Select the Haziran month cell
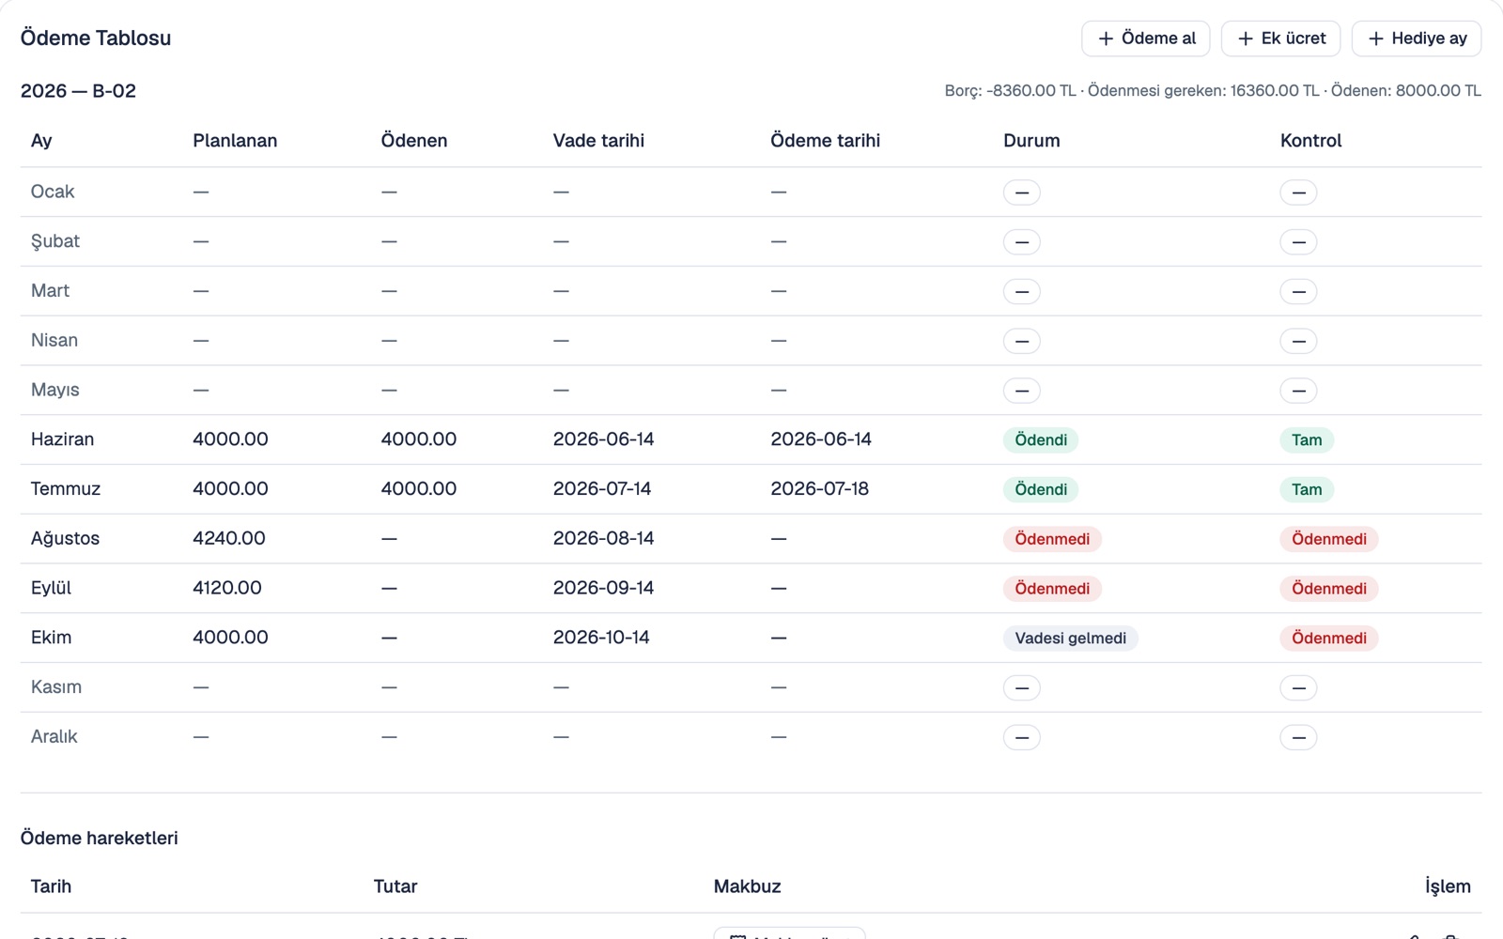 (x=62, y=439)
